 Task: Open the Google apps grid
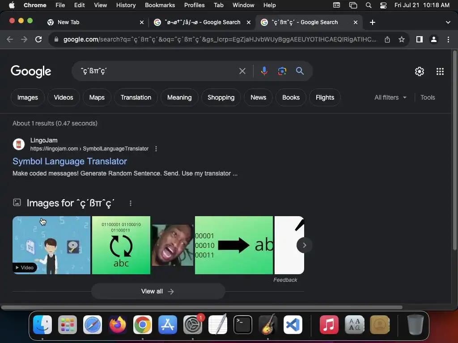440,71
